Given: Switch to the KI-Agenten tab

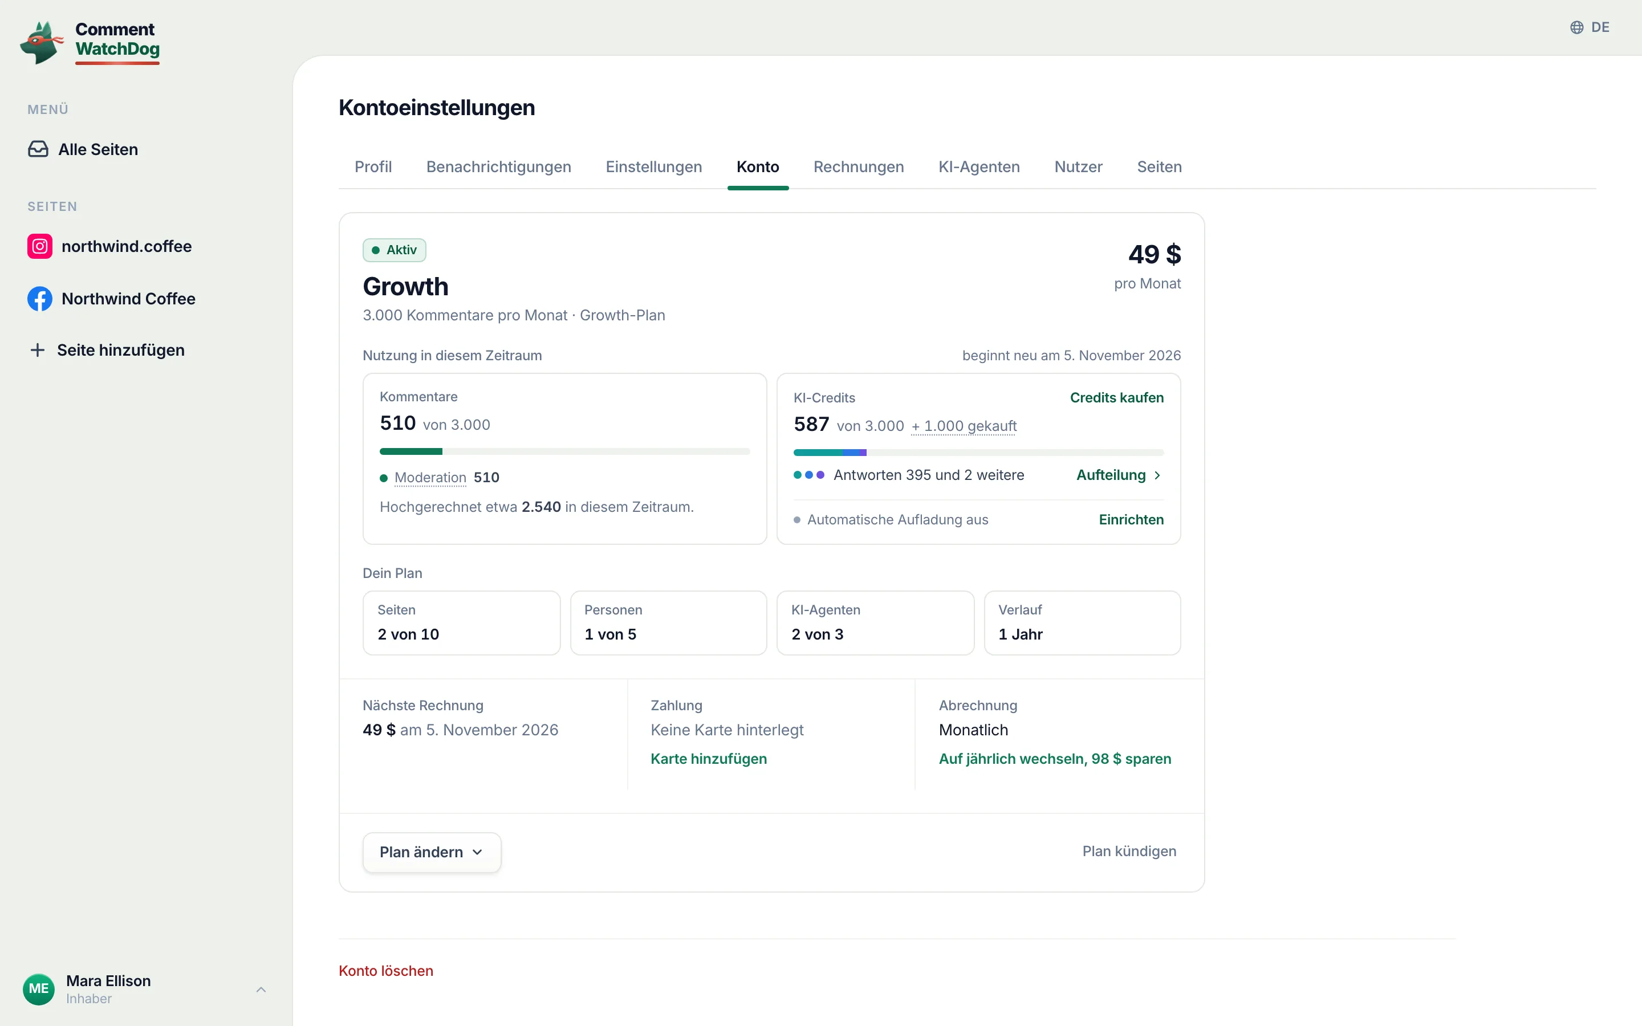Looking at the screenshot, I should pyautogui.click(x=978, y=167).
